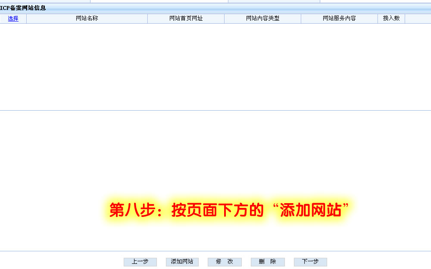Select the 接入数 column header
431x269 pixels.
(391, 19)
